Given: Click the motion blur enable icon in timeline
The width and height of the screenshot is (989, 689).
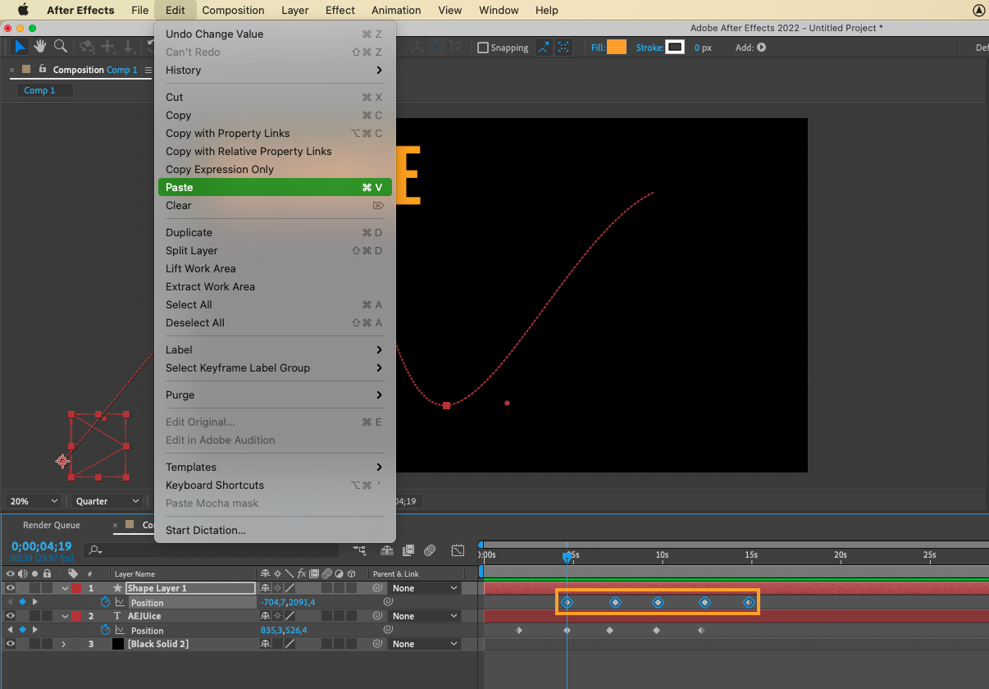Looking at the screenshot, I should [431, 550].
